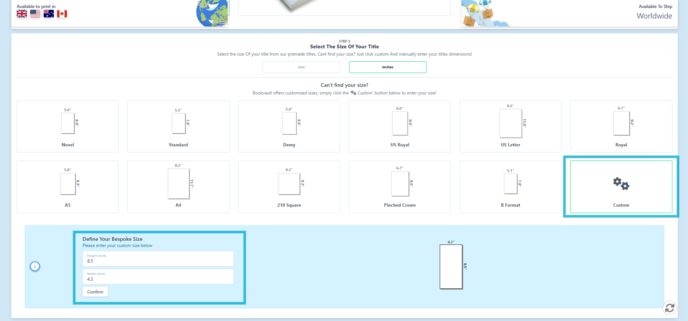688x321 pixels.
Task: Select the US Letter size
Action: pos(510,126)
